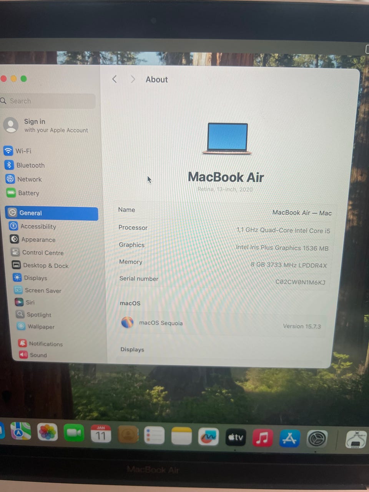Open Displays settings in sidebar
This screenshot has width=369, height=492.
pyautogui.click(x=30, y=278)
